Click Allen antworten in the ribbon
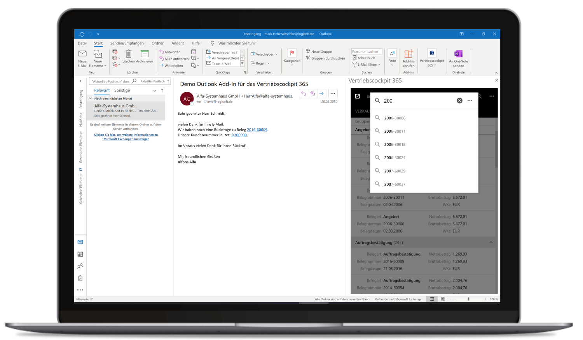Screen dimensions: 583x340 click(174, 59)
